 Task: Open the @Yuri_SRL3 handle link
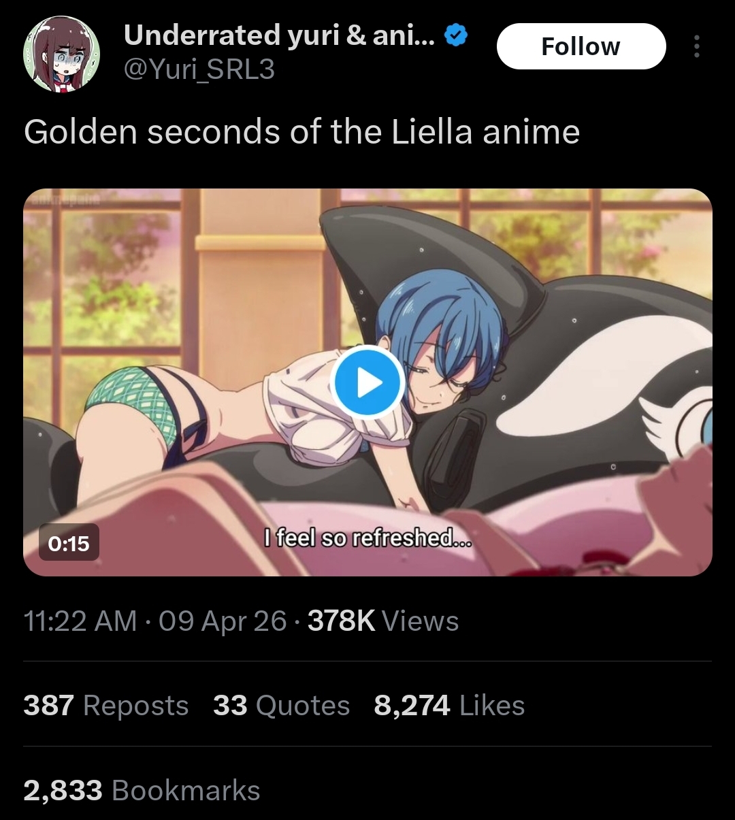[x=199, y=69]
